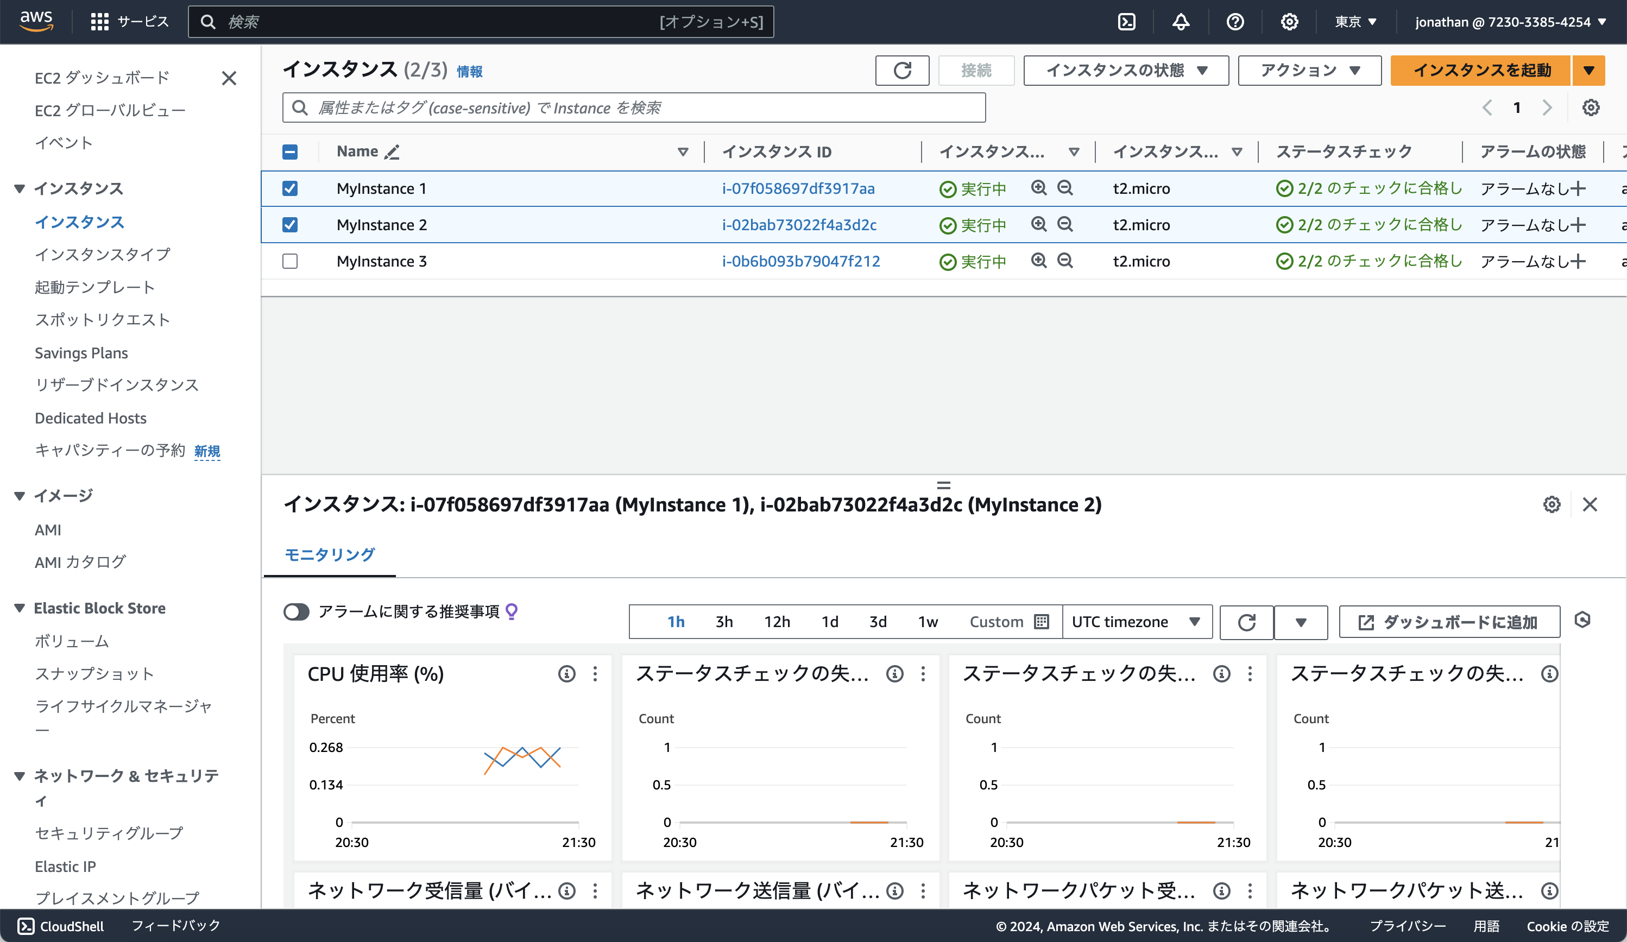The width and height of the screenshot is (1627, 942).
Task: Open the instance table preferences gear
Action: 1590,107
